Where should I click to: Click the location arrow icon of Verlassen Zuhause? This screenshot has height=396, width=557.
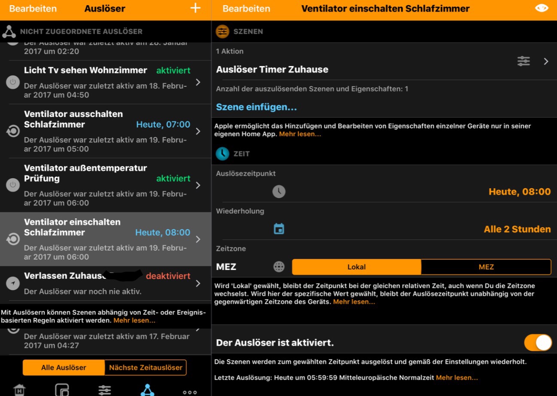[13, 283]
